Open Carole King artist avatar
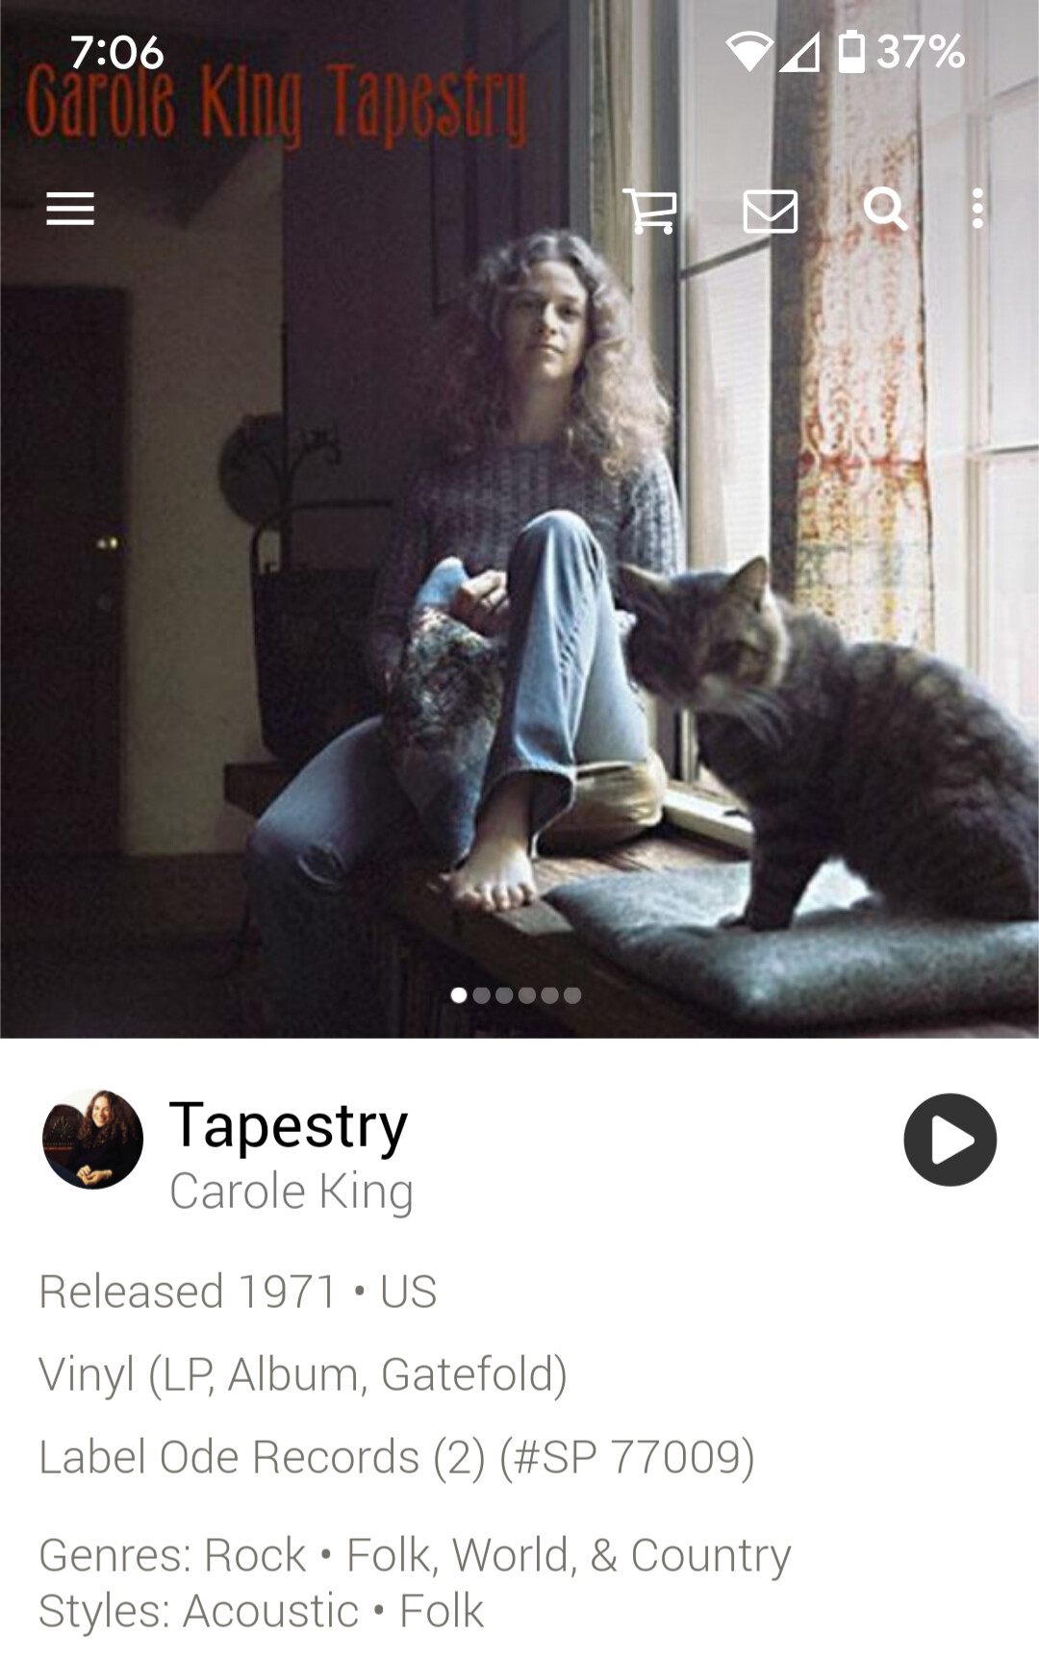 (92, 1140)
